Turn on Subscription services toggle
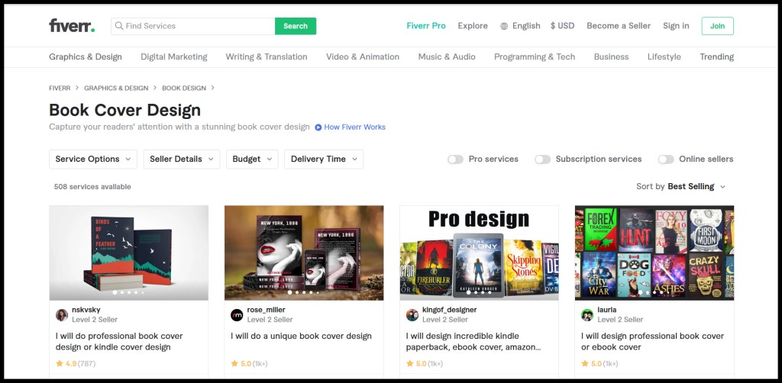 pyautogui.click(x=542, y=159)
